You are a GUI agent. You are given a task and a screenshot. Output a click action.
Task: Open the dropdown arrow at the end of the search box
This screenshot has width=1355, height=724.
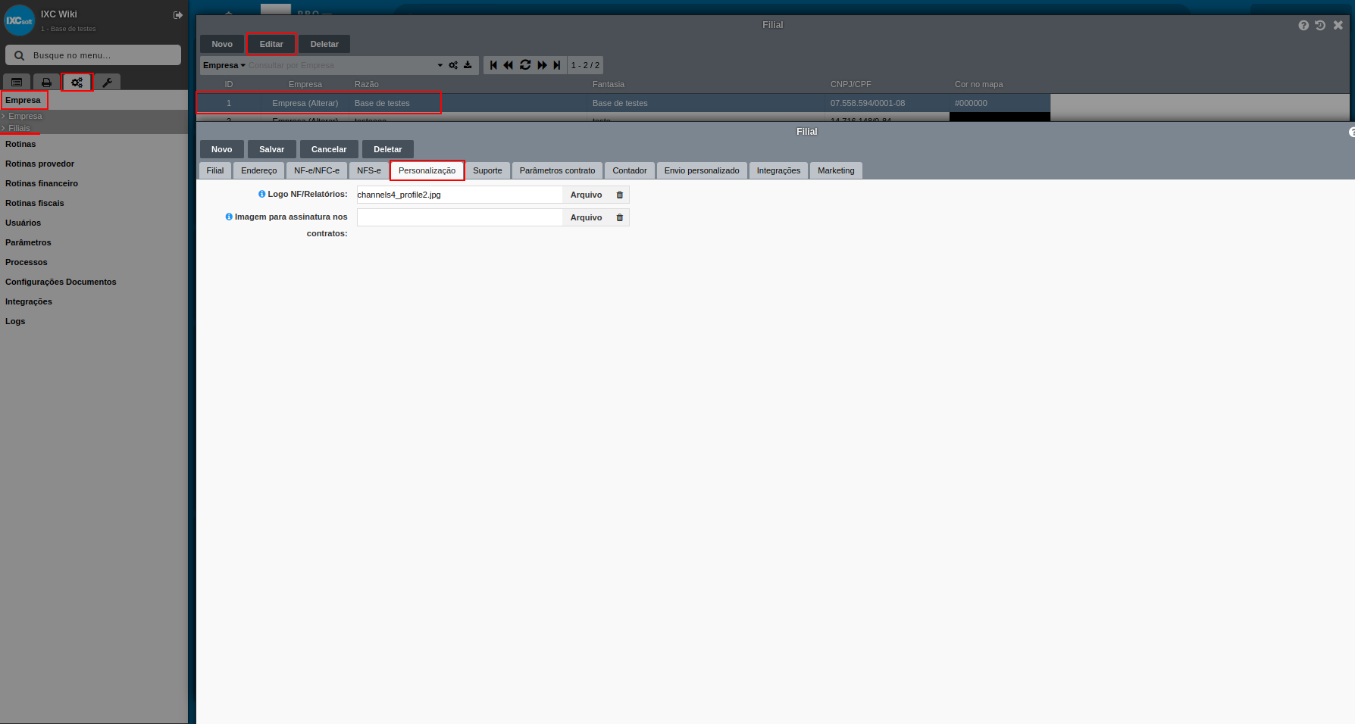coord(440,65)
